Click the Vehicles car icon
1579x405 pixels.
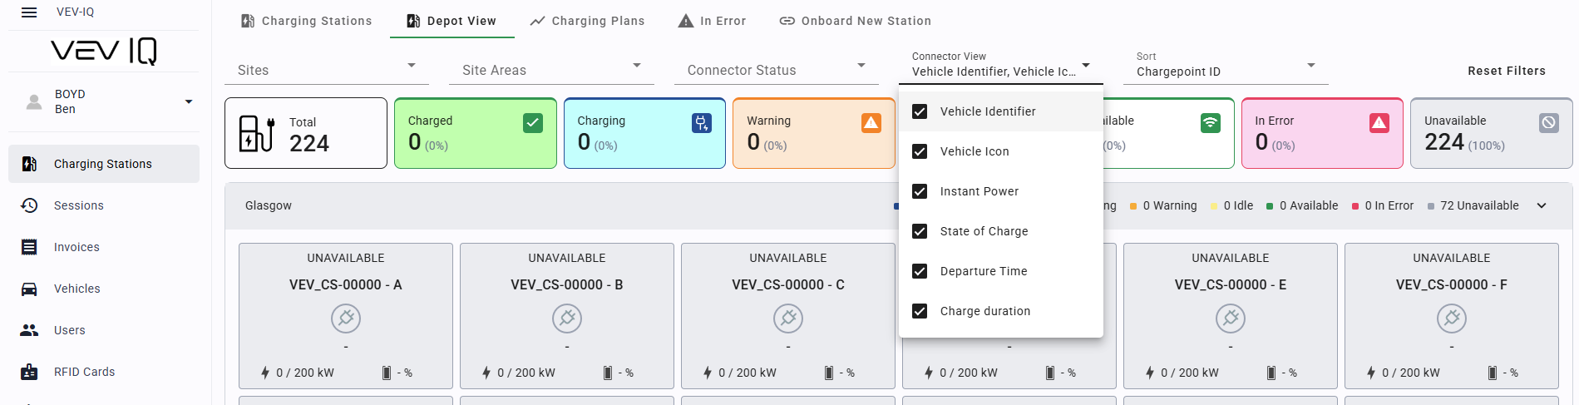point(29,289)
